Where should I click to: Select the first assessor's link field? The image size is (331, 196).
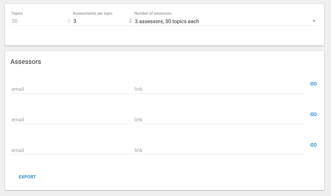click(219, 89)
